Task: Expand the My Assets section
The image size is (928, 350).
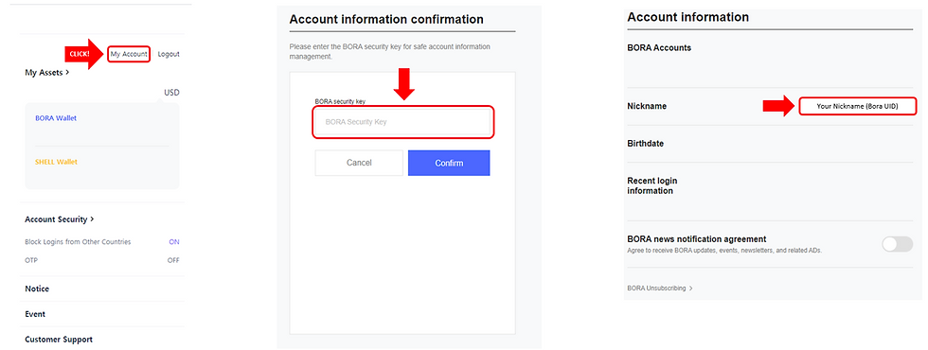Action: tap(46, 72)
